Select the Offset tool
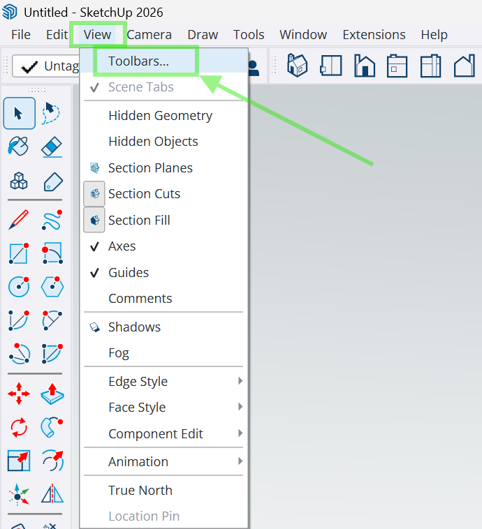This screenshot has width=482, height=529. [52, 461]
